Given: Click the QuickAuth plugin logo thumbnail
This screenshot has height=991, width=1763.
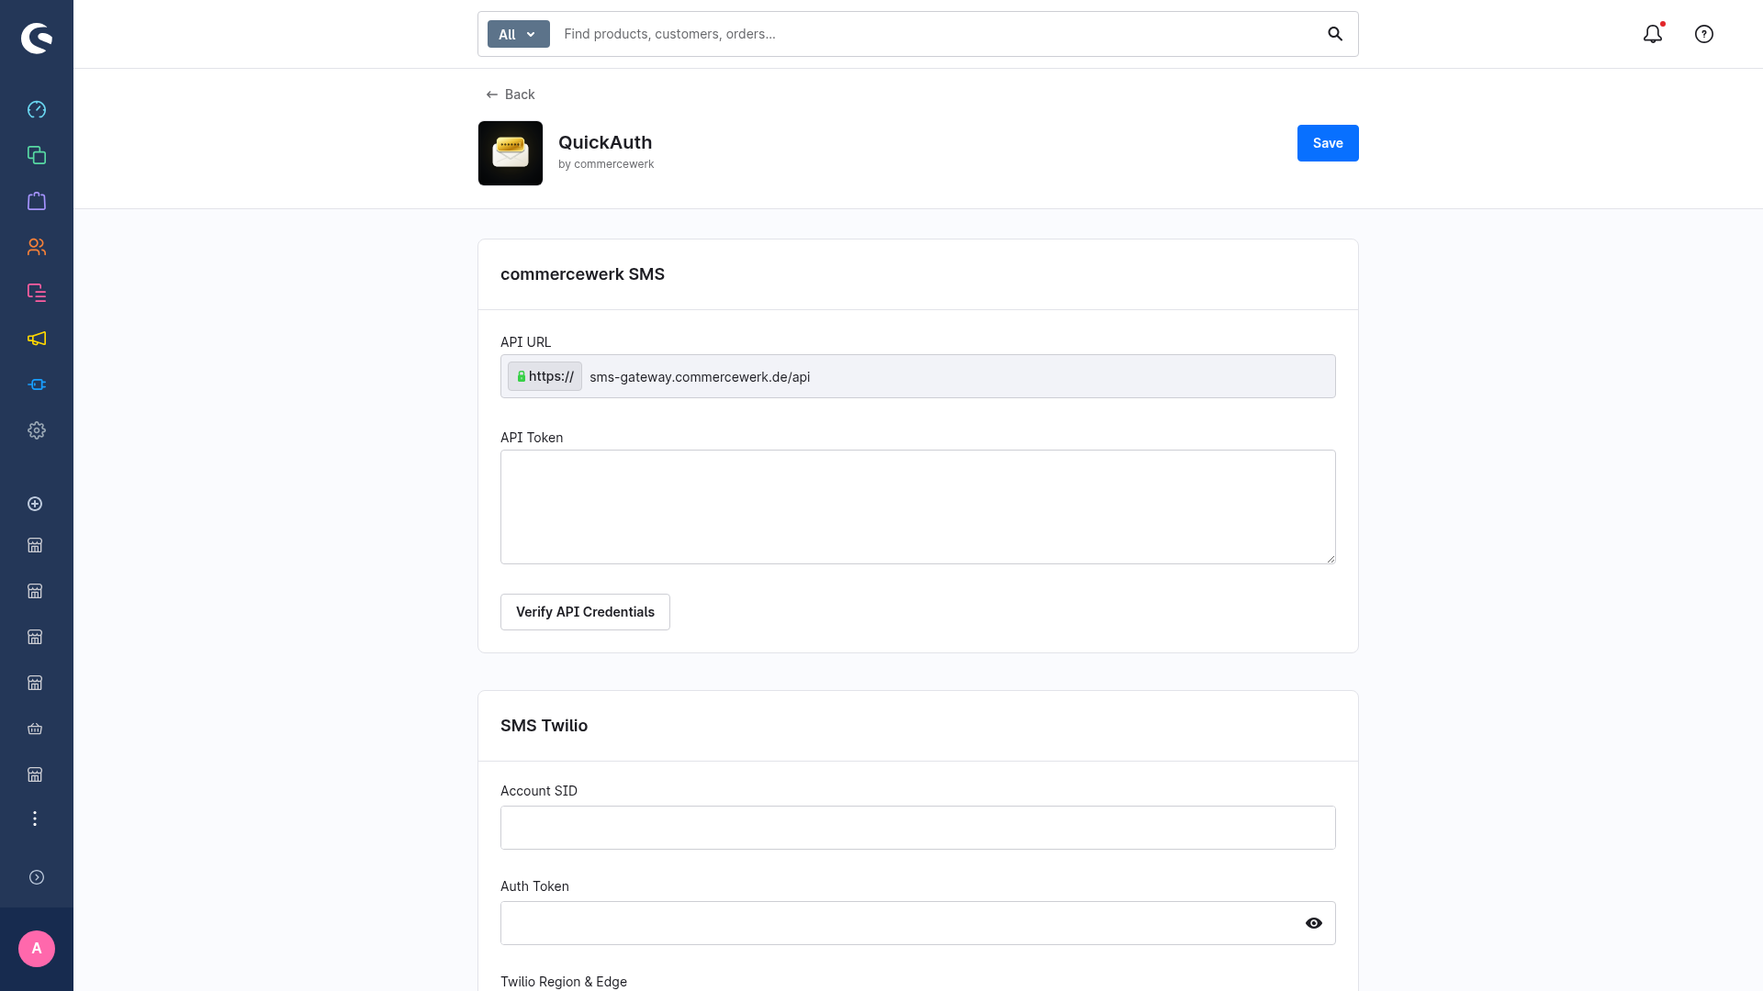Looking at the screenshot, I should [511, 153].
